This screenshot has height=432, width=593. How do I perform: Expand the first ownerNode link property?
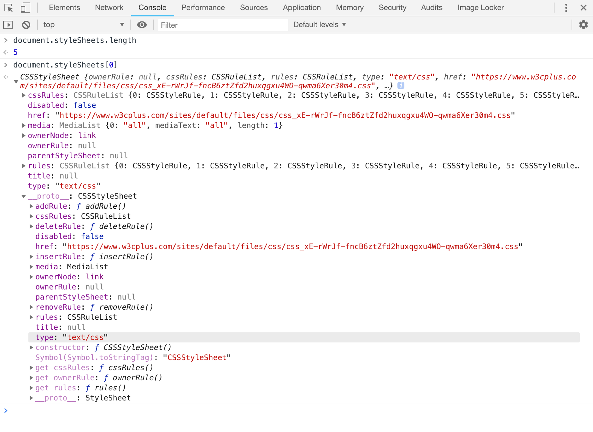click(x=24, y=136)
